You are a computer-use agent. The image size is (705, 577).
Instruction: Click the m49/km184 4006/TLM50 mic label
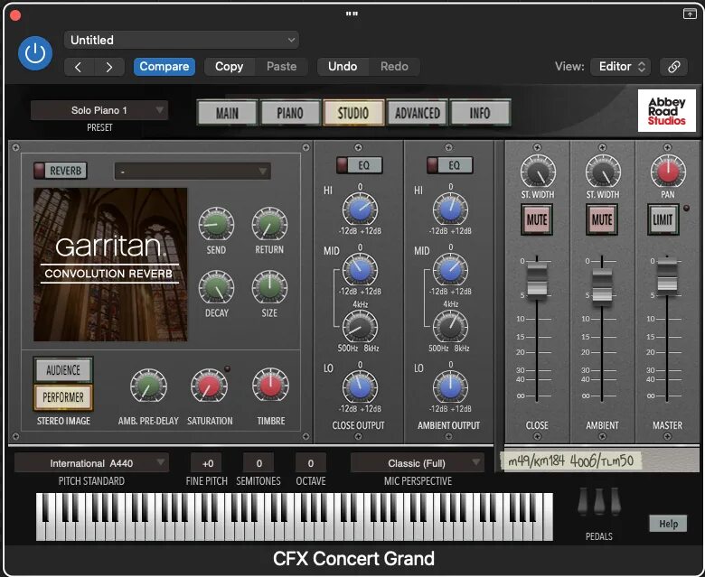(x=570, y=461)
